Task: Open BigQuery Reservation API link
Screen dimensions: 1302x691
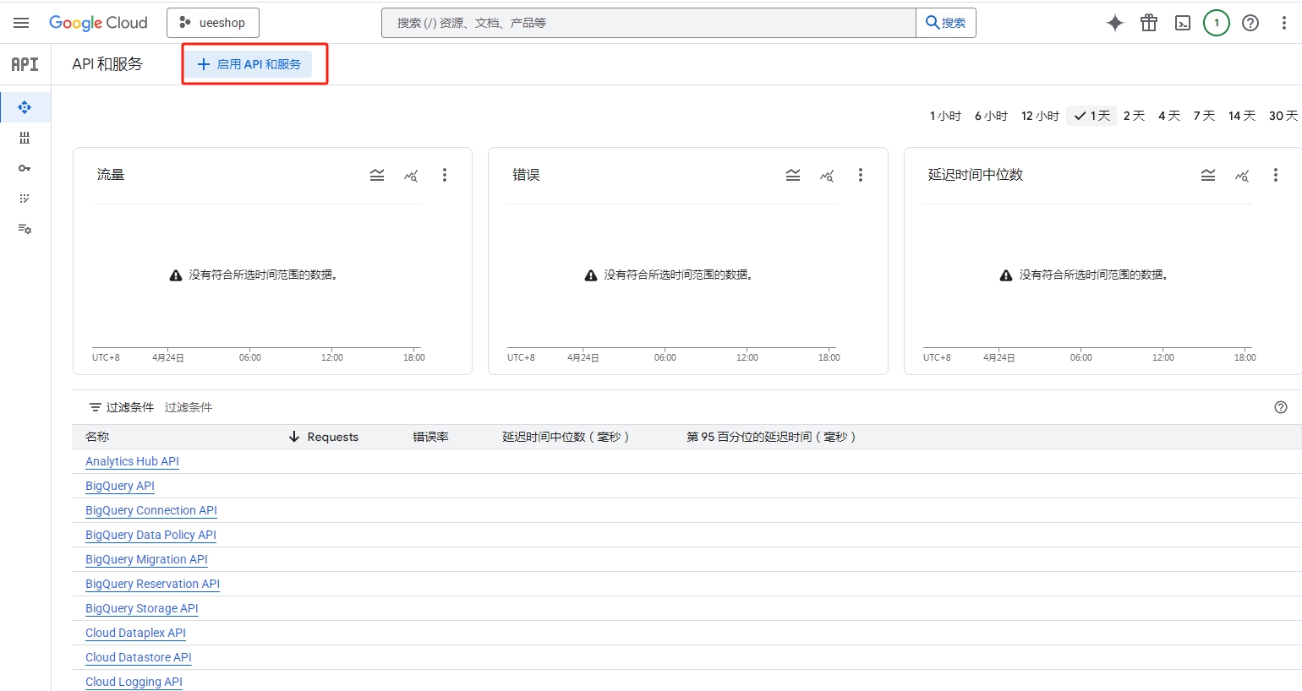Action: point(152,584)
